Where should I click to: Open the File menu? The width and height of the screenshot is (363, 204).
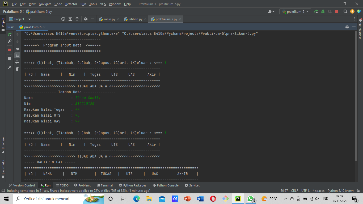point(14,4)
